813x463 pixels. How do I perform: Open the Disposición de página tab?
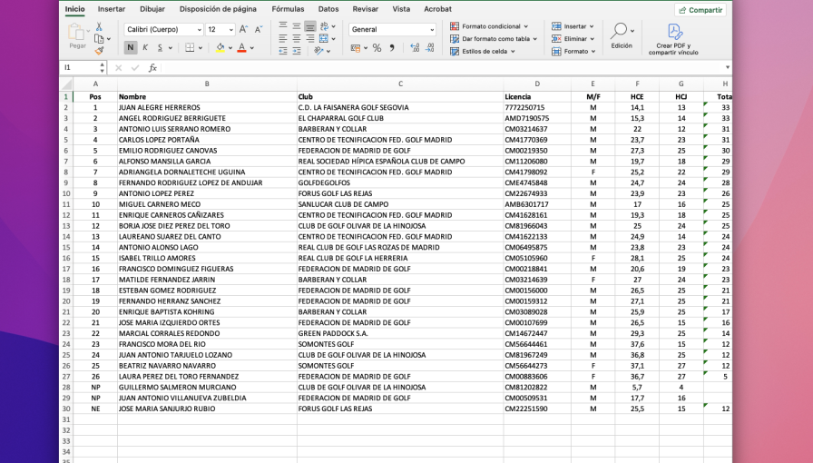point(218,9)
